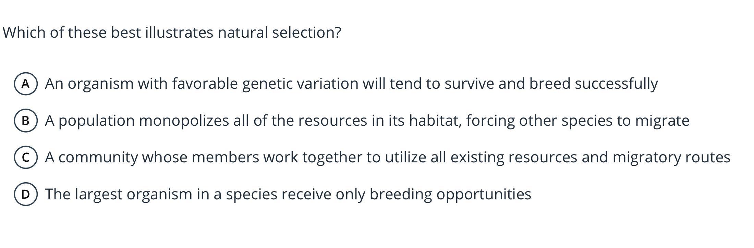This screenshot has height=248, width=754.
Task: Select the circled A answer bubble
Action: [x=26, y=84]
